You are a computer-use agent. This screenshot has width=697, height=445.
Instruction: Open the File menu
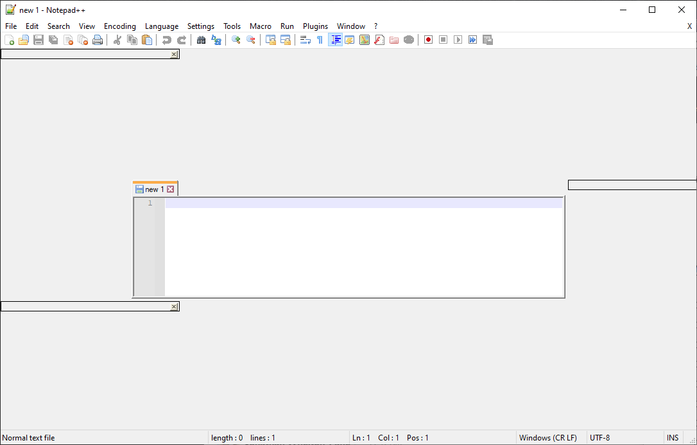(x=11, y=26)
